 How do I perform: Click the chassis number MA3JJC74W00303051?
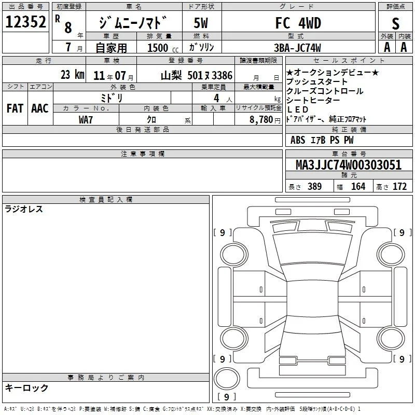pyautogui.click(x=349, y=165)
